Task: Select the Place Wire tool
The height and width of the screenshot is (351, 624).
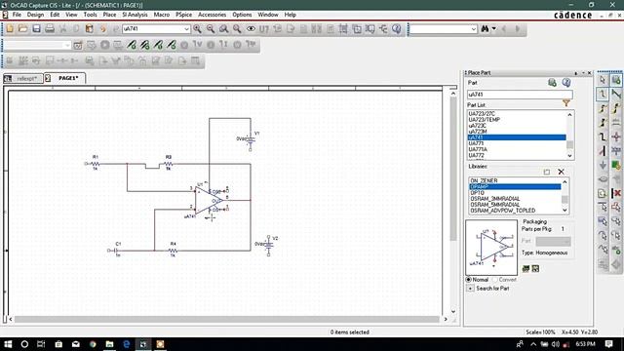Action: (x=603, y=95)
